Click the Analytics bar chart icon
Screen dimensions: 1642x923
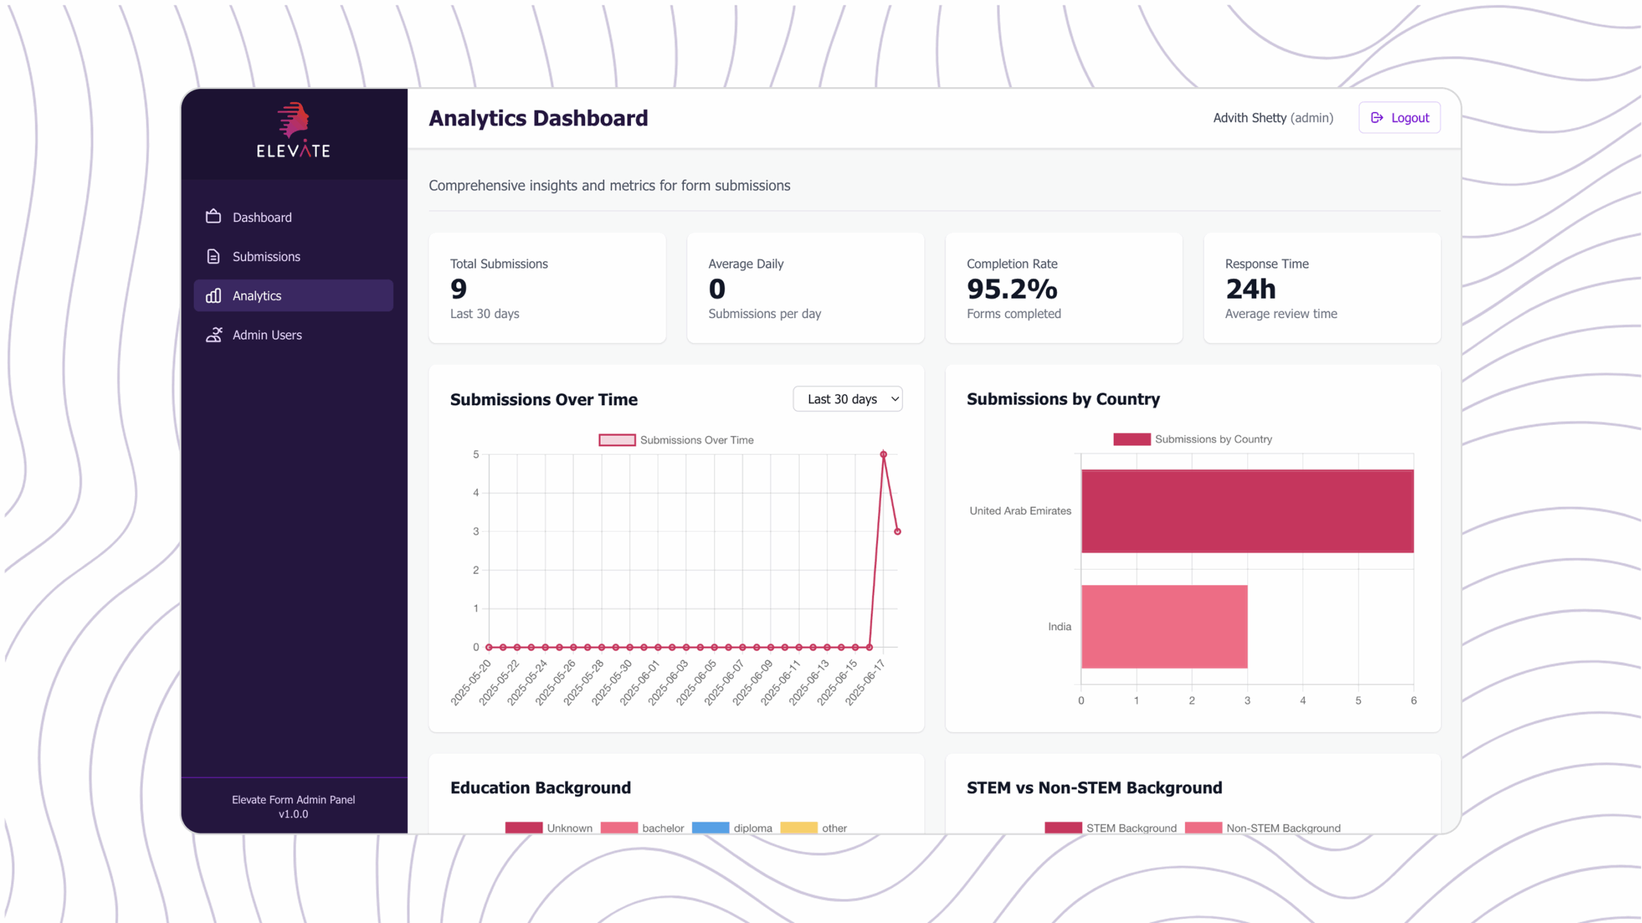point(213,295)
